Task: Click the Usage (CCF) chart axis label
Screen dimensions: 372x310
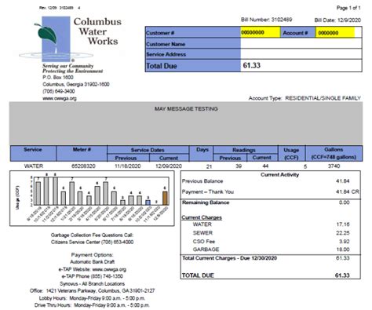Action: (x=17, y=198)
